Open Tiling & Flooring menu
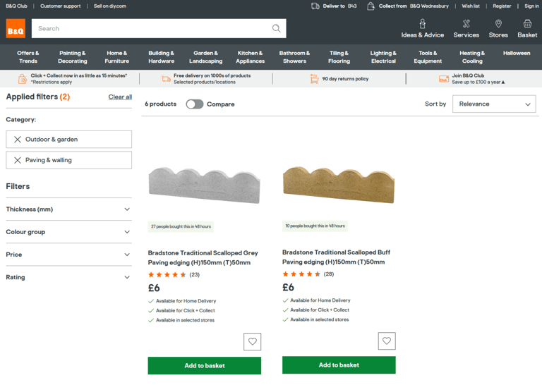 pos(339,57)
